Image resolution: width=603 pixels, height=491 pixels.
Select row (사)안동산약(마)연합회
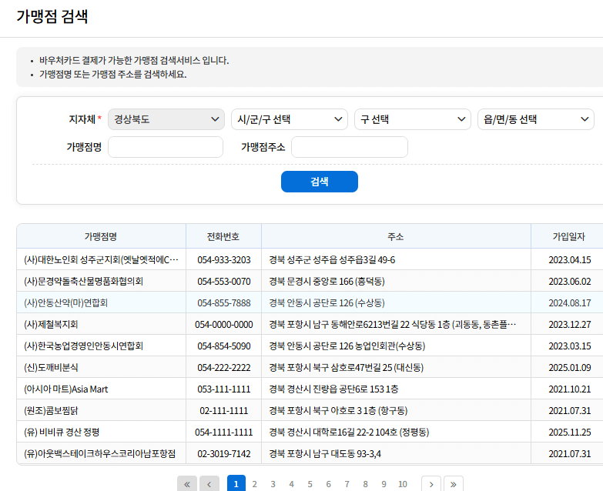pos(310,302)
